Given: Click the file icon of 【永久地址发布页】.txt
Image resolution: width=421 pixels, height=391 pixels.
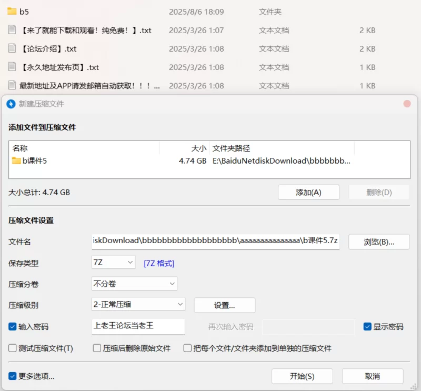Looking at the screenshot, I should 12,67.
